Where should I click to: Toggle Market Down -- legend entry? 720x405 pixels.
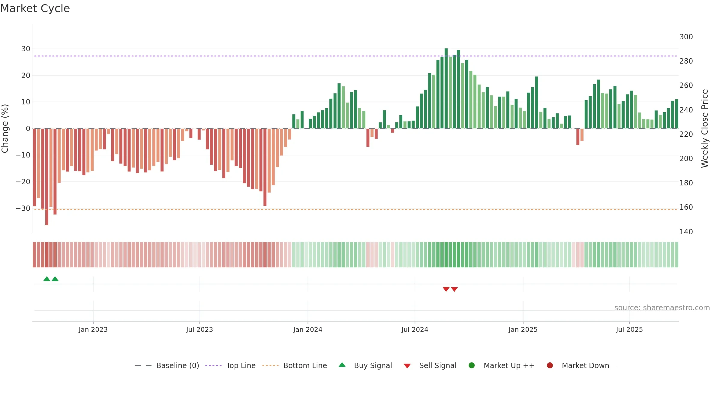pos(582,365)
